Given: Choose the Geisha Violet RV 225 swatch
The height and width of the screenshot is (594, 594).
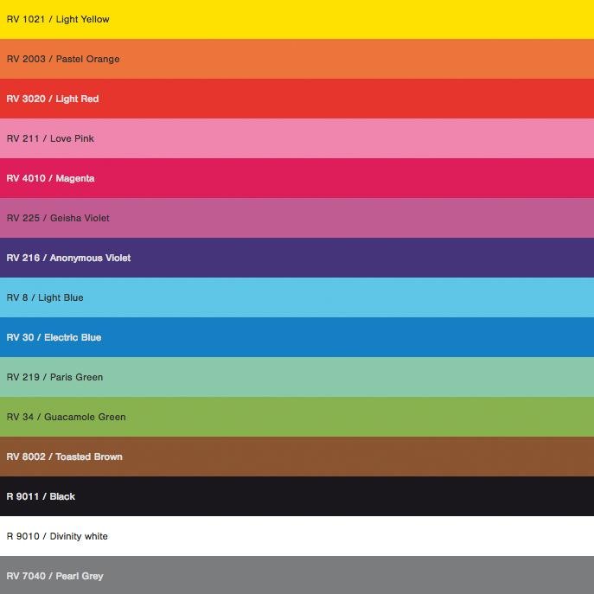Looking at the screenshot, I should 297,218.
